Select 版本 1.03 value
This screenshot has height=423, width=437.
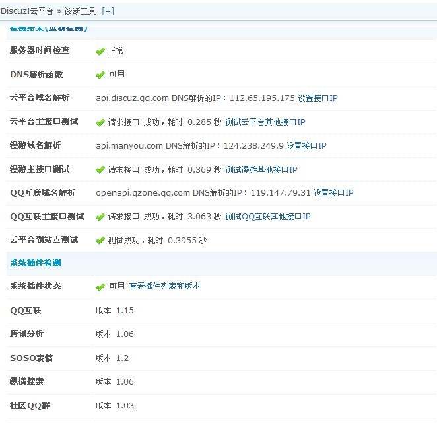coord(115,405)
